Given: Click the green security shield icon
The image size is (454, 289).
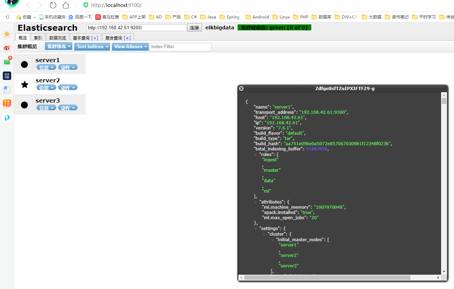Looking at the screenshot, I should [86, 5].
